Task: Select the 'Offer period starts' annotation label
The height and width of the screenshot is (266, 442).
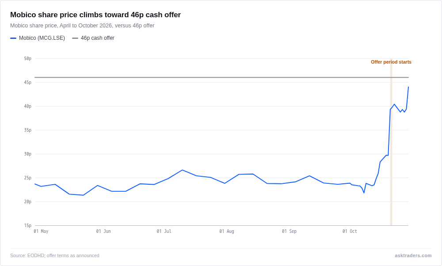Action: click(x=391, y=62)
